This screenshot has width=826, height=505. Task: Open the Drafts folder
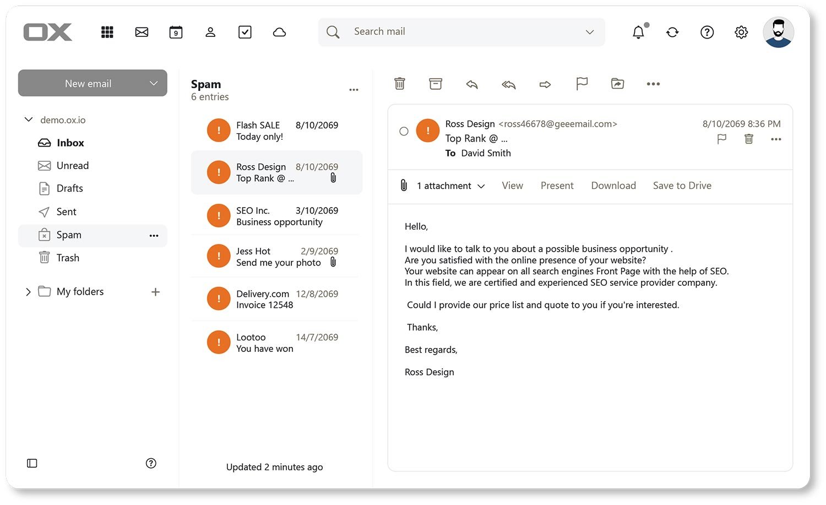69,188
